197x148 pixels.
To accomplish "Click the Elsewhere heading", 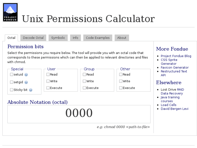I will (x=169, y=83).
